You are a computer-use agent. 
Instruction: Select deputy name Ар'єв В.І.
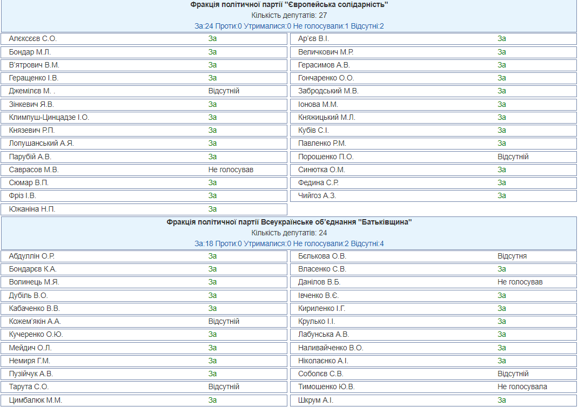tap(313, 39)
